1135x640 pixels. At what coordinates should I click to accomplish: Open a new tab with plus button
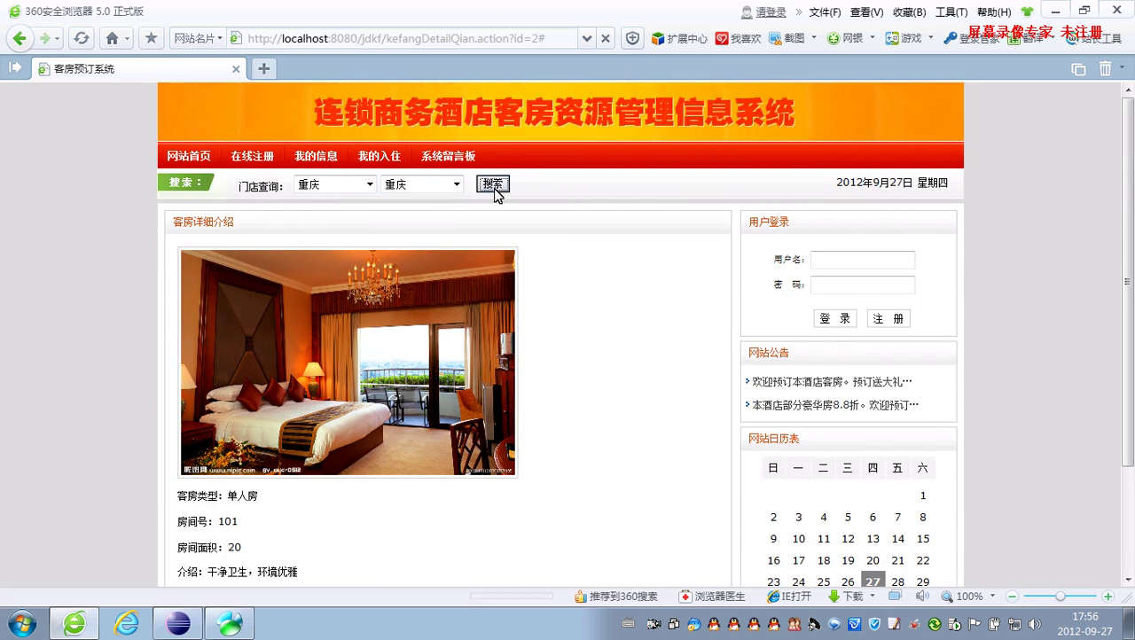click(x=263, y=69)
